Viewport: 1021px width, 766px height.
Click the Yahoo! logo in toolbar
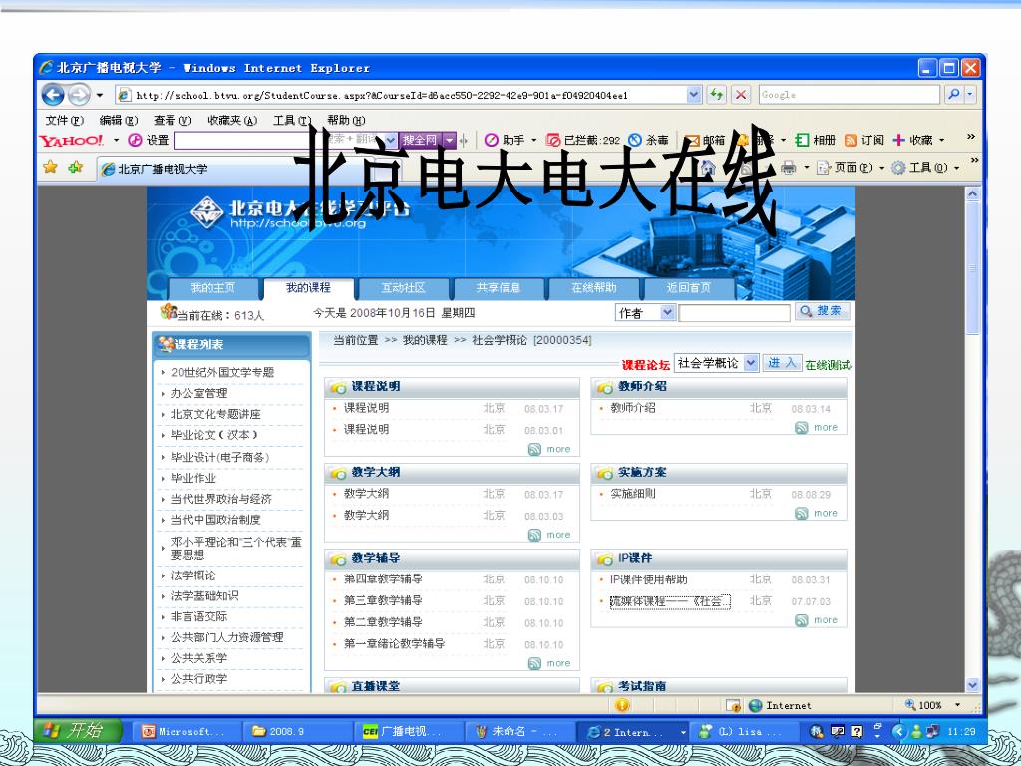(x=71, y=140)
